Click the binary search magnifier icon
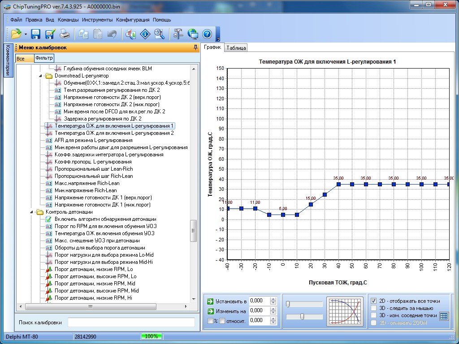Viewport: 459px width, 344px height. pos(159,34)
